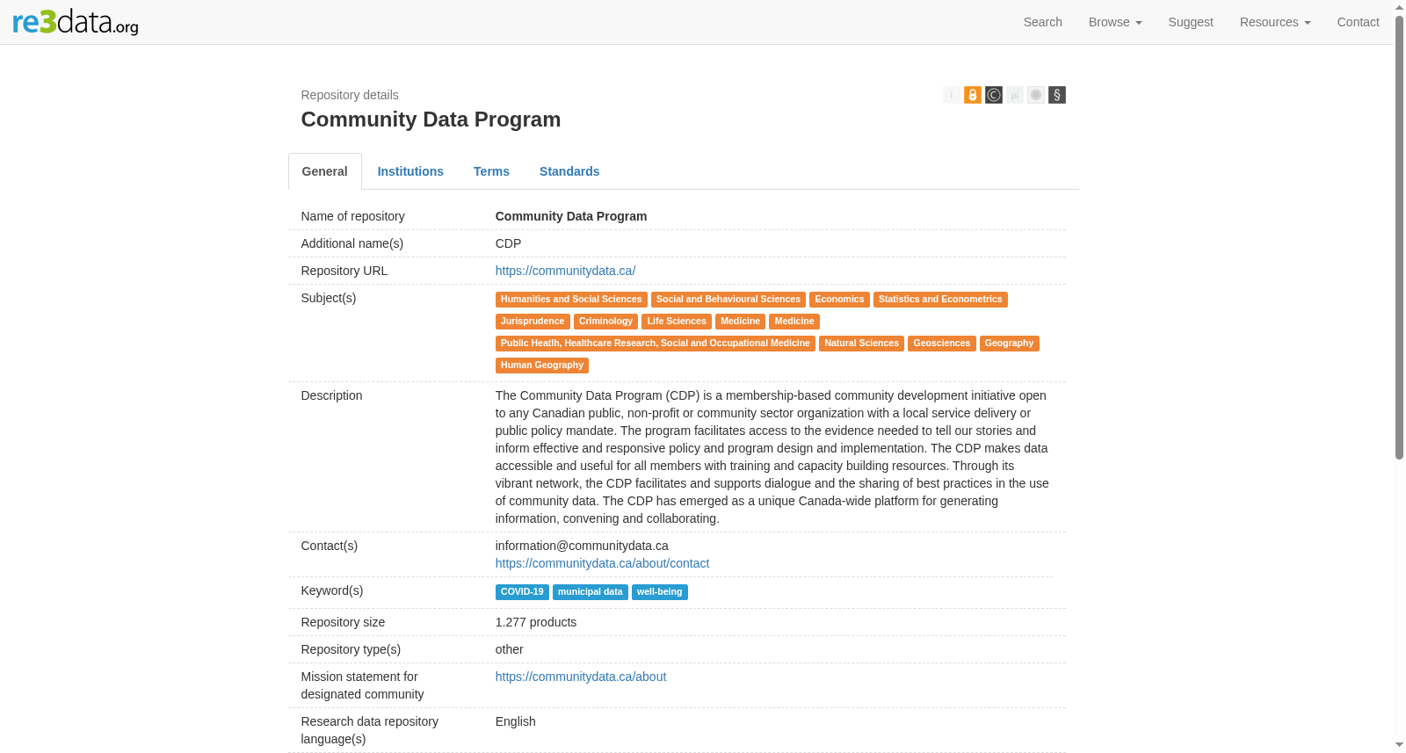This screenshot has height=753, width=1406.
Task: Switch to the Institutions tab
Action: tap(410, 171)
